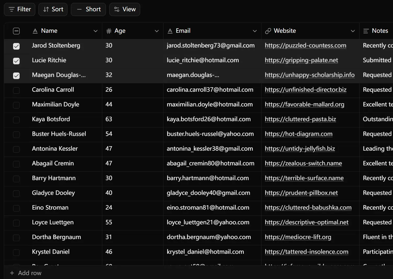This screenshot has width=393, height=279.
Task: Open the Website column dropdown chevron
Action: [353, 31]
